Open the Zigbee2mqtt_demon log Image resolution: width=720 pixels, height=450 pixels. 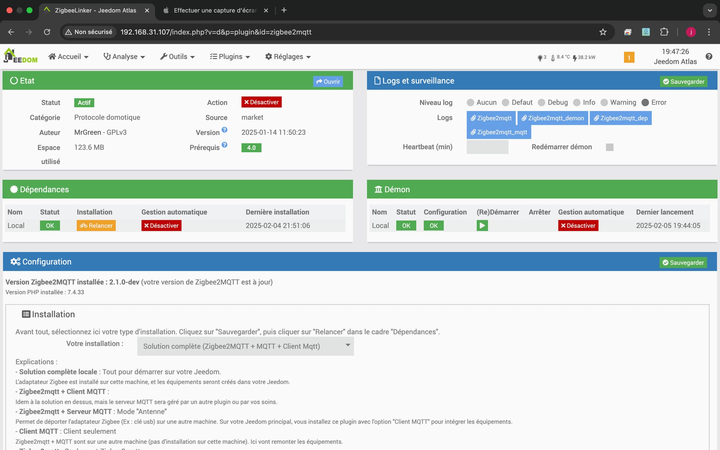tap(553, 118)
